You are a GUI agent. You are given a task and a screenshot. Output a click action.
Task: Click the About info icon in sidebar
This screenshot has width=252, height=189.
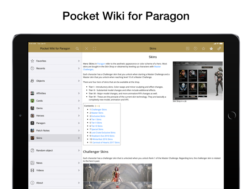(32, 183)
